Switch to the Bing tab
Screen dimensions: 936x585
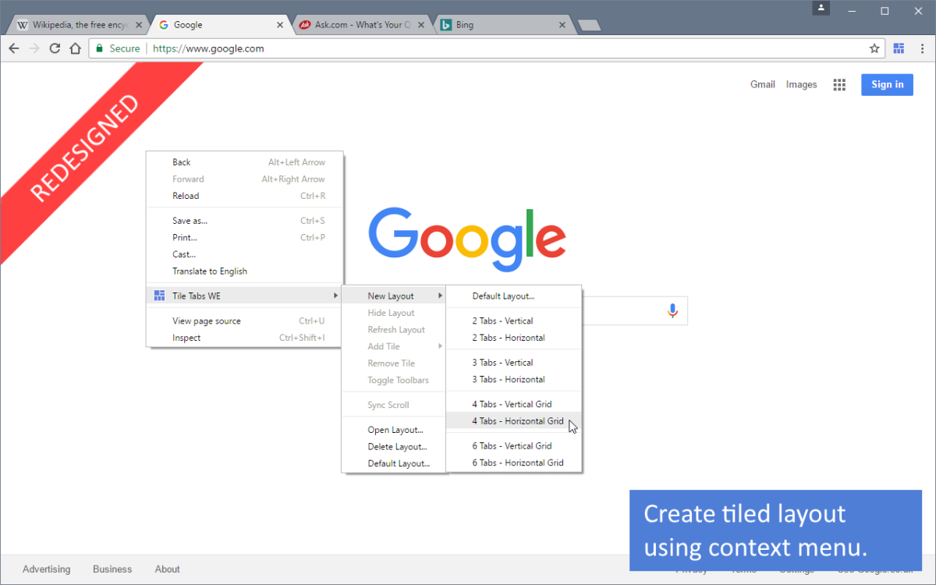click(x=499, y=25)
